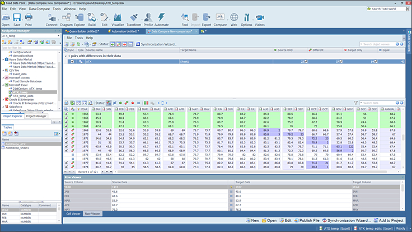Launch the Visualize tool
The image size is (412, 232).
(x=117, y=20)
